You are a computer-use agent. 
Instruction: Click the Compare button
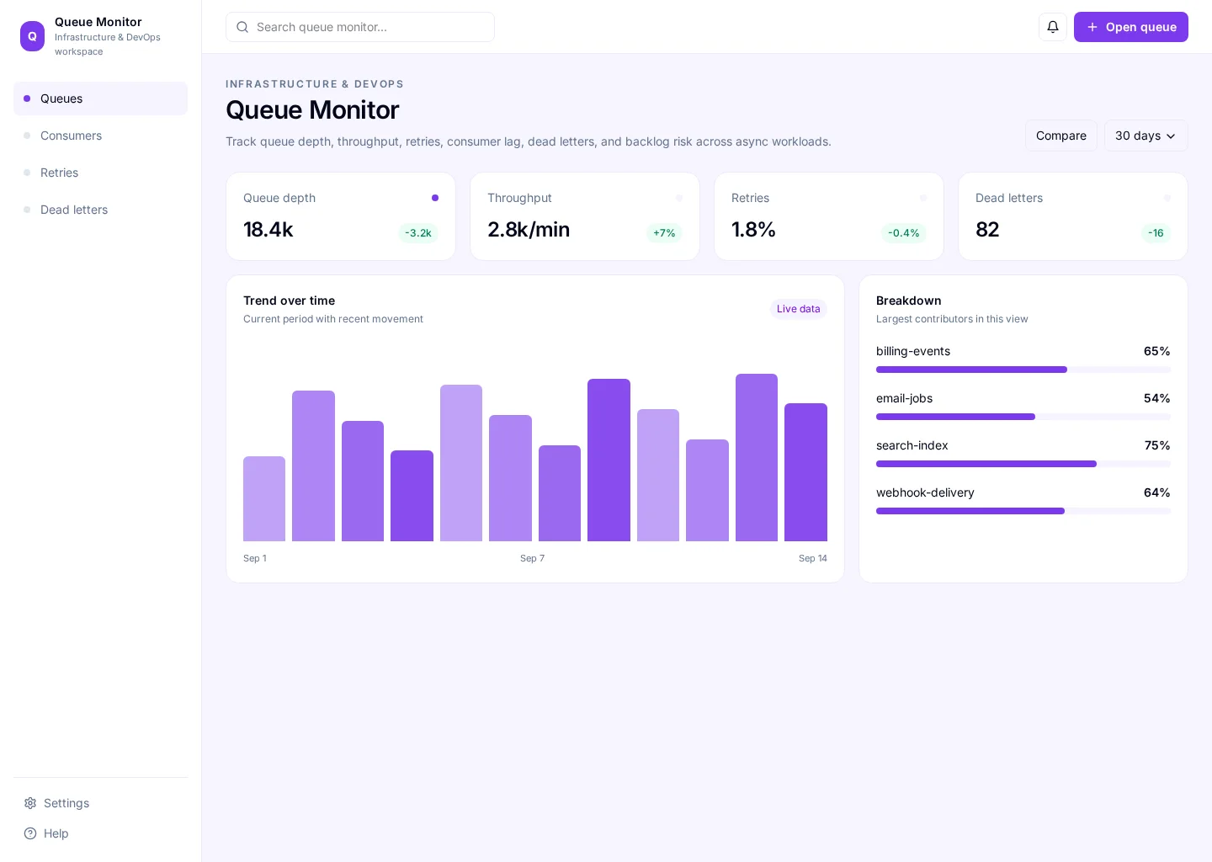click(1061, 136)
